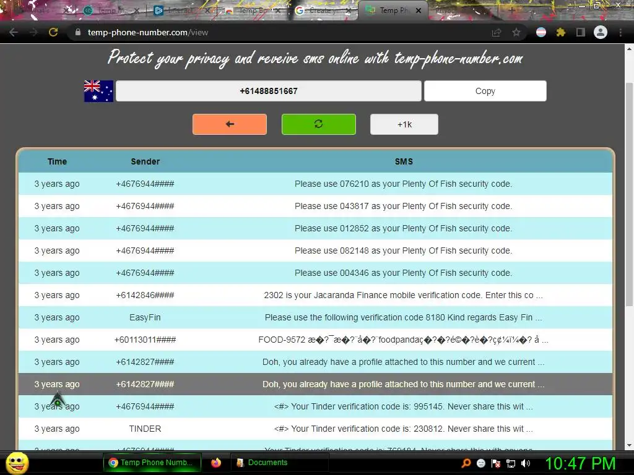Toggle the browser side panel icon

(581, 32)
